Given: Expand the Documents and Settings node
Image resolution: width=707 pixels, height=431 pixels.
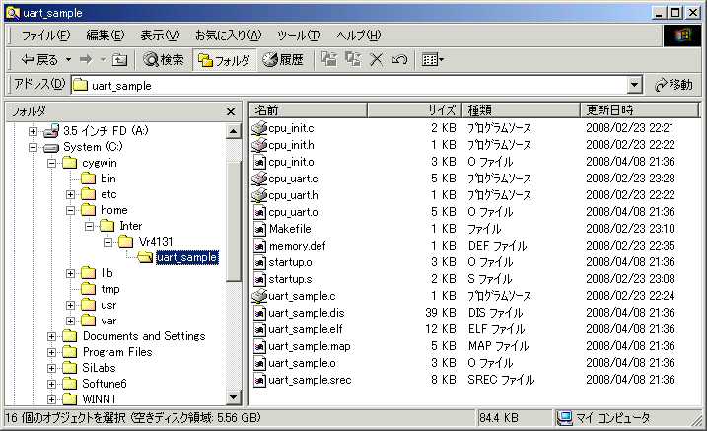Looking at the screenshot, I should point(52,336).
